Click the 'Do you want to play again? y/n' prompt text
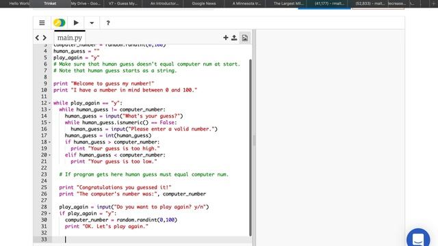The width and height of the screenshot is (438, 246). [159, 207]
